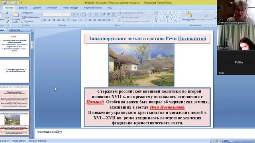
Task: Open the Макет layout dropdown
Action: point(27,13)
